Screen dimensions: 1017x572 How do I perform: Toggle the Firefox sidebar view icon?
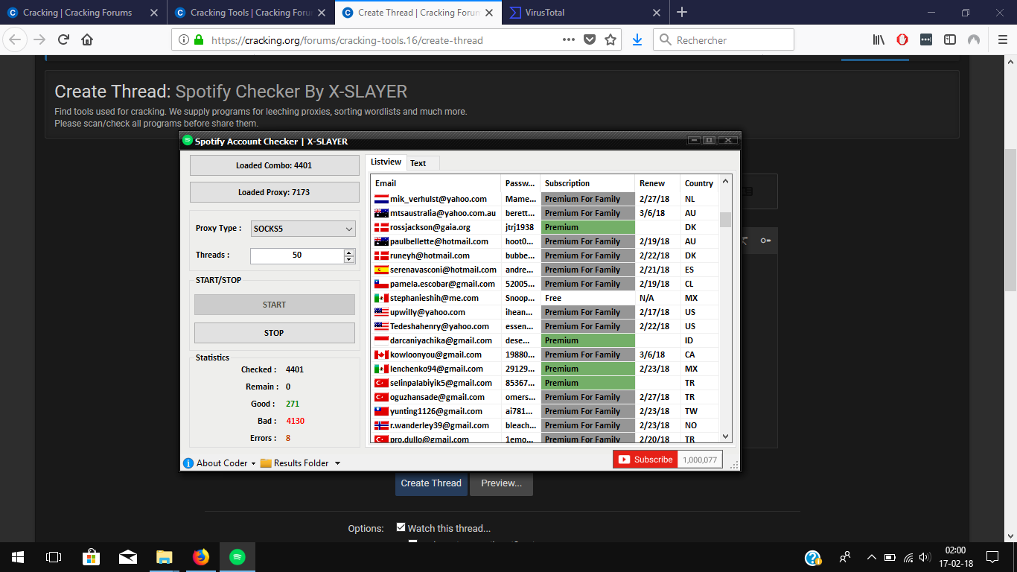click(950, 40)
